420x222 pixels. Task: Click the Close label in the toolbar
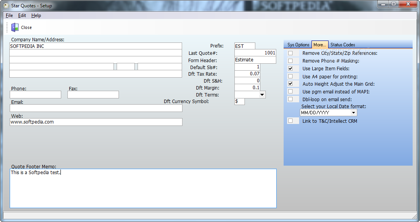click(26, 27)
